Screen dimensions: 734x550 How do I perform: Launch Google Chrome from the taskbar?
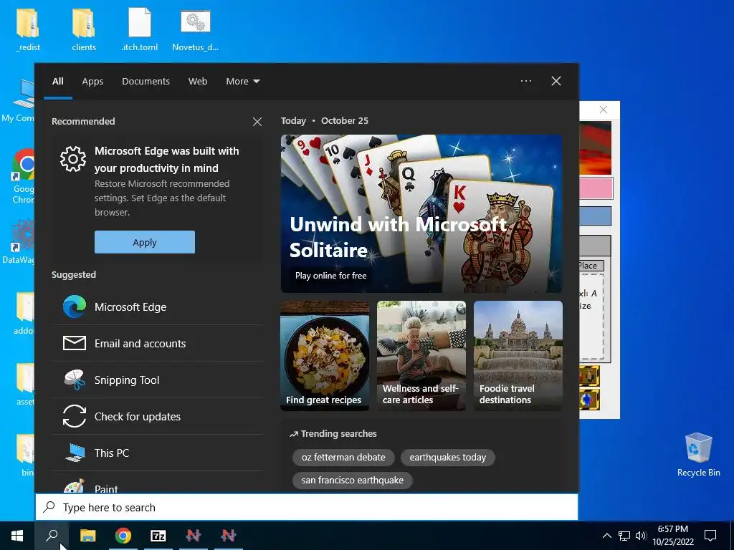123,536
